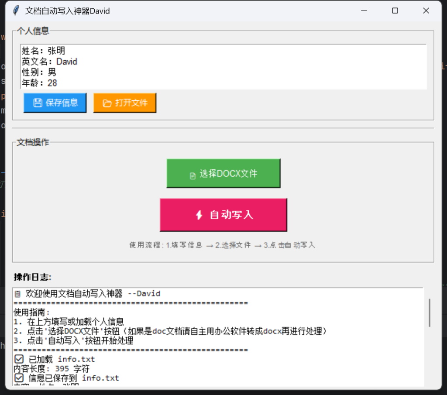Click the 使用流程 hint text below the buttons
The height and width of the screenshot is (395, 447).
(x=222, y=245)
